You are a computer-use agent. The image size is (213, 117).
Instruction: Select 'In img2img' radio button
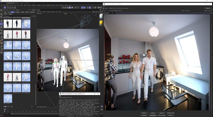tap(116, 11)
